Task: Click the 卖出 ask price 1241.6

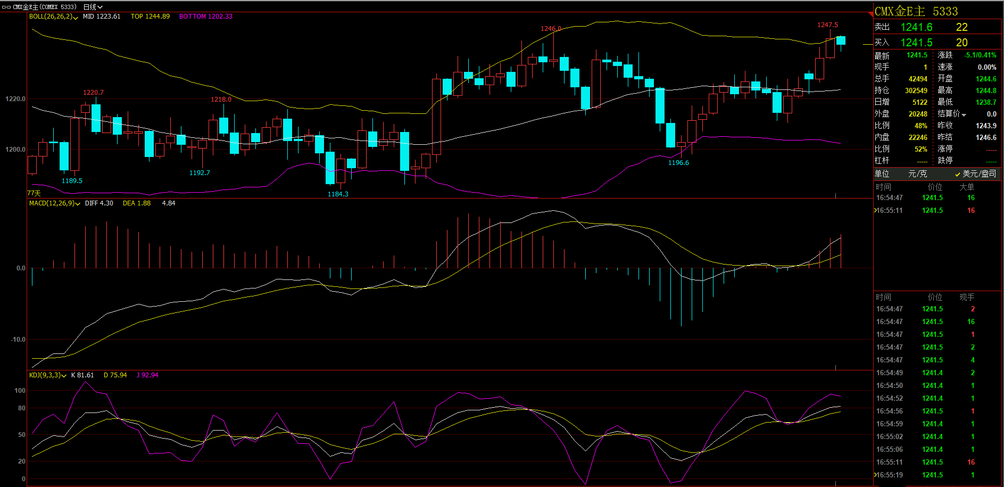Action: (x=916, y=27)
